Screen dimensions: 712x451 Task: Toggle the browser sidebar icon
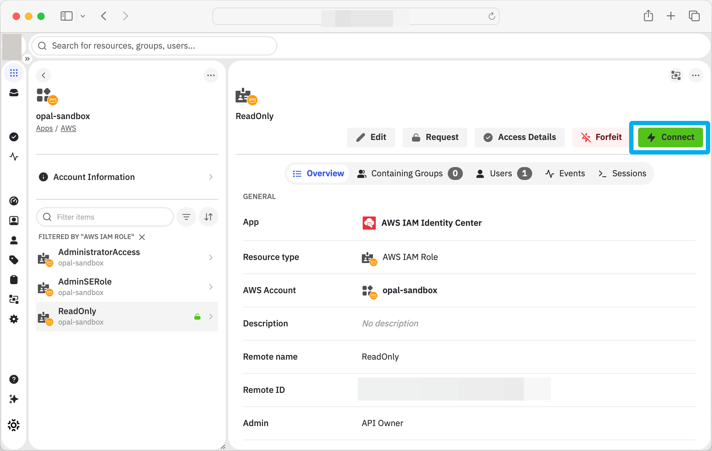[x=67, y=16]
